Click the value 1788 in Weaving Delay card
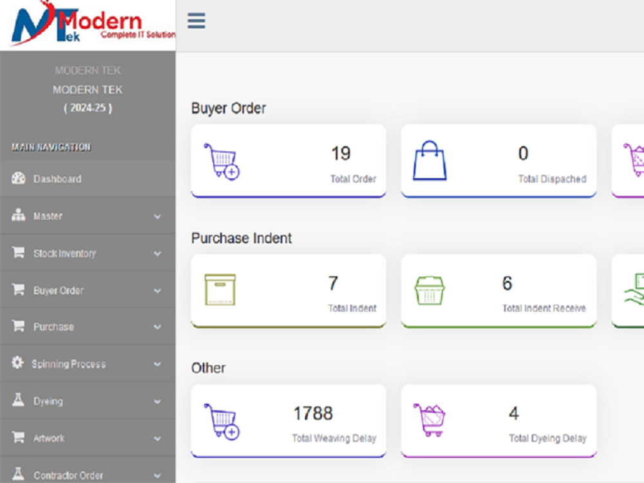 [x=313, y=413]
